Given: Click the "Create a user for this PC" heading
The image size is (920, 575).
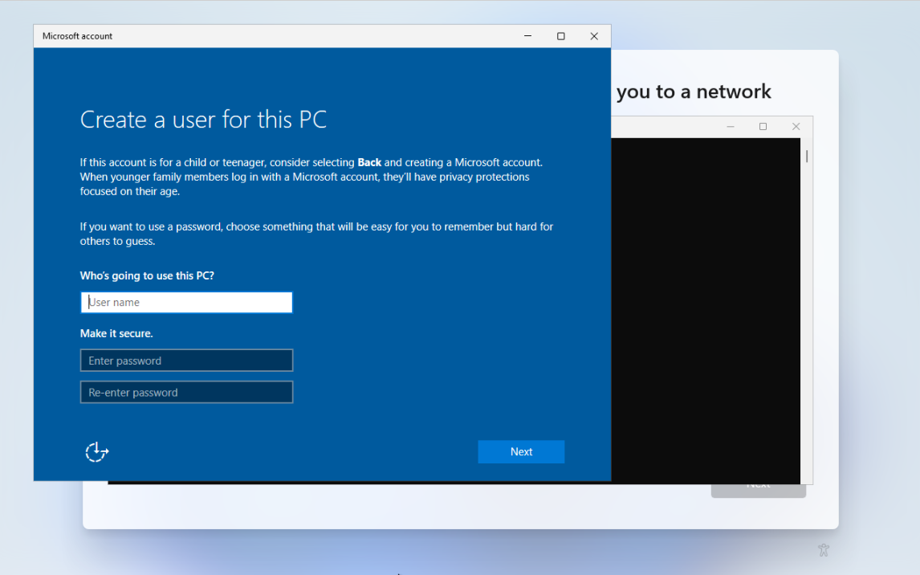Looking at the screenshot, I should click(x=203, y=120).
